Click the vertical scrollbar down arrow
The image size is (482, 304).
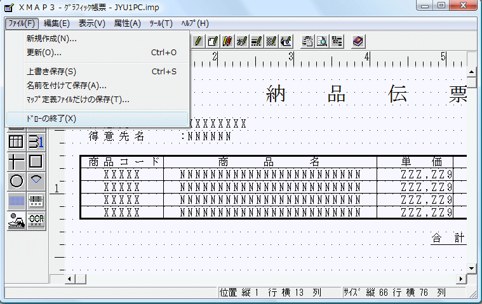click(472, 268)
